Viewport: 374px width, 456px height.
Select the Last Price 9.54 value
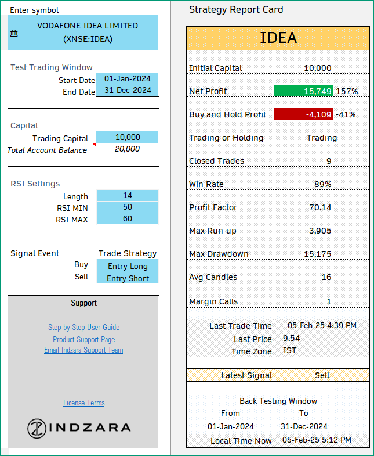coord(291,338)
